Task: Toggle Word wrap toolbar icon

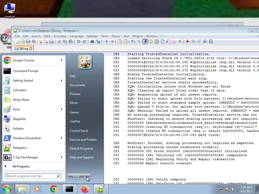Action: tap(133, 42)
